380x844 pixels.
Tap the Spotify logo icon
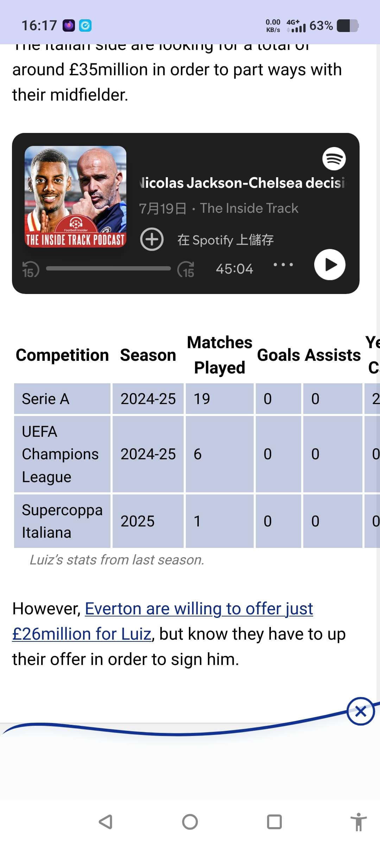tap(334, 159)
